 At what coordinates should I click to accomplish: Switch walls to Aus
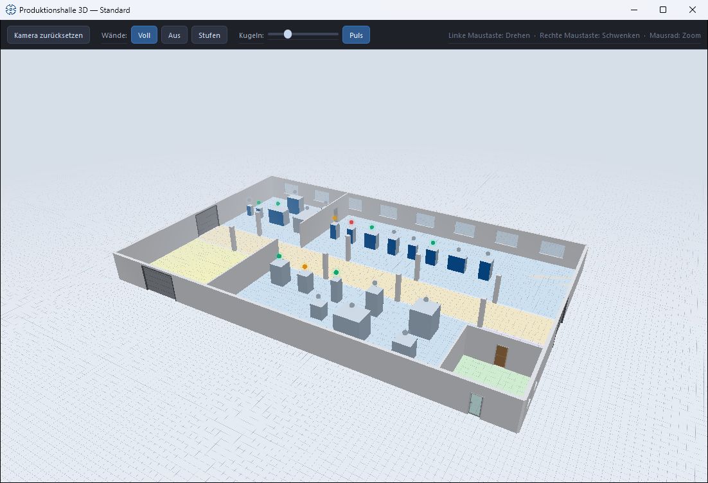174,35
